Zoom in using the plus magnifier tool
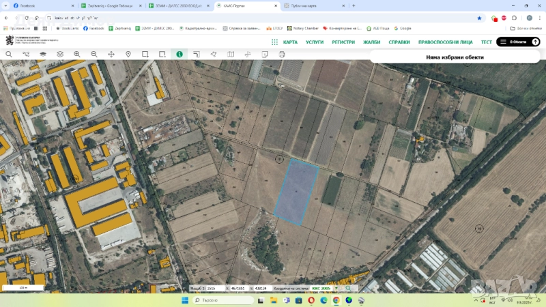Screen dimensions: 546x307 [77, 54]
